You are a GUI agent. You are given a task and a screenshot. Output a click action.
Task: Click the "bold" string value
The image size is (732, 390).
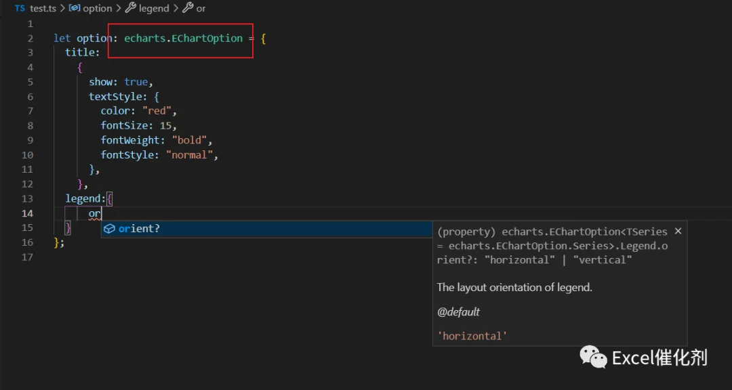[189, 140]
